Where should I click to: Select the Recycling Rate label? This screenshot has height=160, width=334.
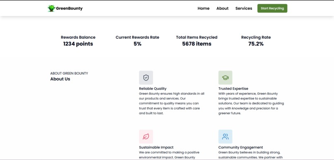256,37
